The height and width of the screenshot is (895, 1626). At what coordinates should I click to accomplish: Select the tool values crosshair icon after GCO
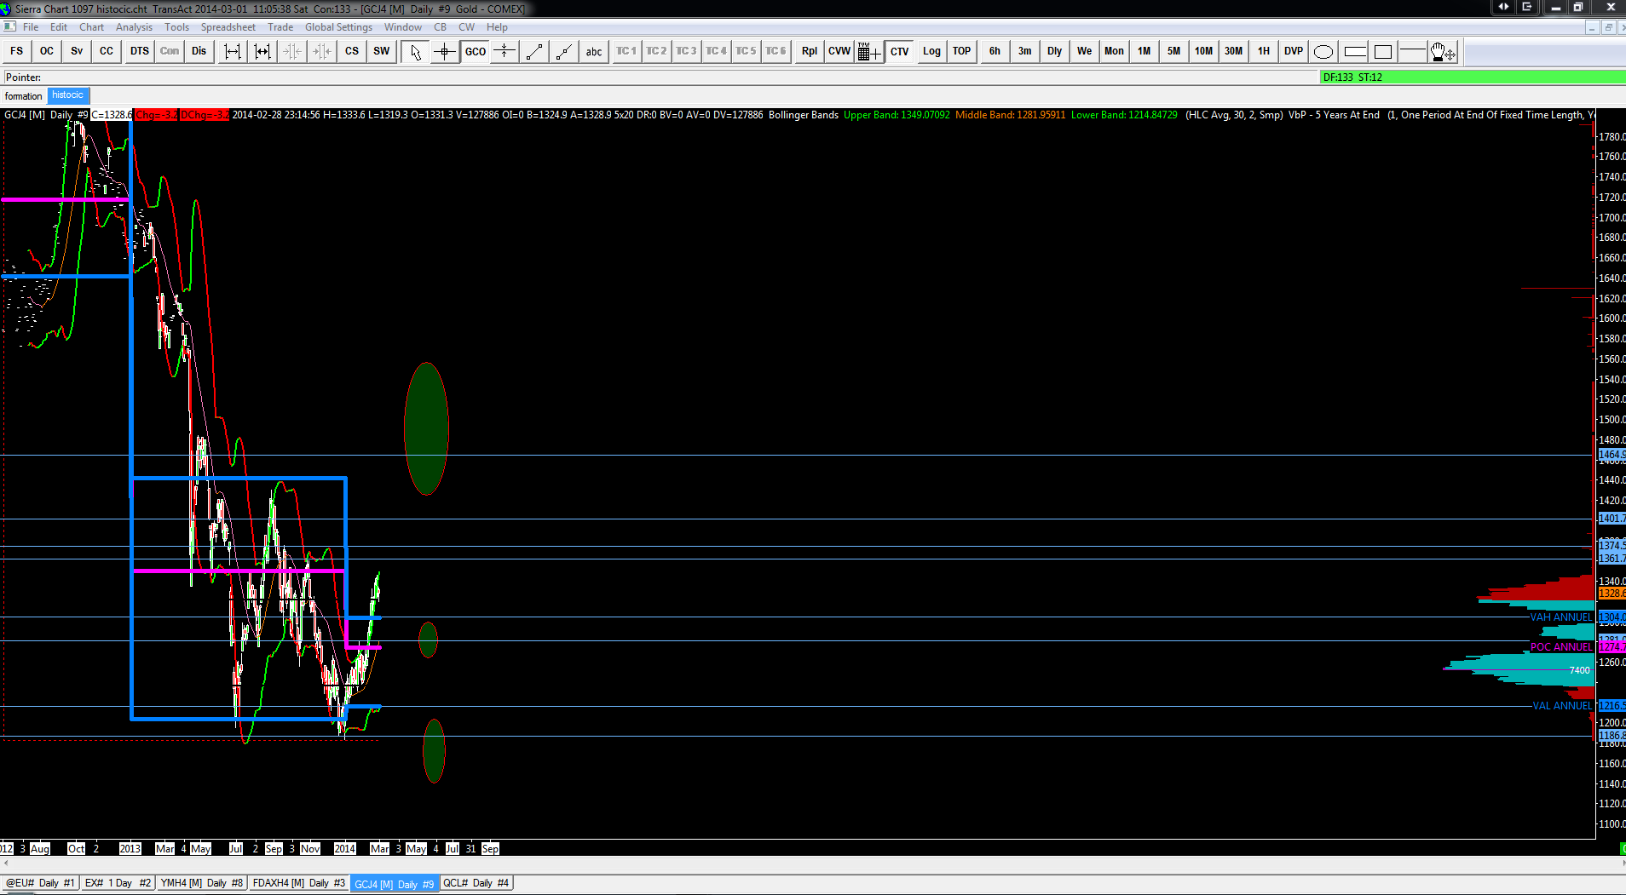click(x=505, y=51)
